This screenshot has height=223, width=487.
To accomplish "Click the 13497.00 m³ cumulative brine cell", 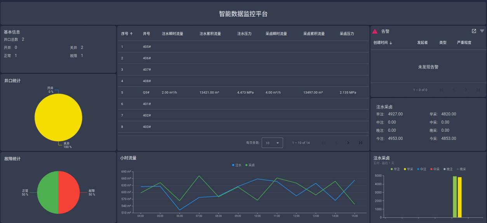I will tap(313, 92).
